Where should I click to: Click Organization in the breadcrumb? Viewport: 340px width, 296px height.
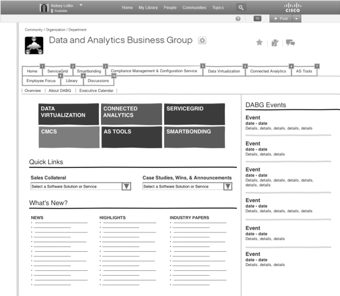55,30
